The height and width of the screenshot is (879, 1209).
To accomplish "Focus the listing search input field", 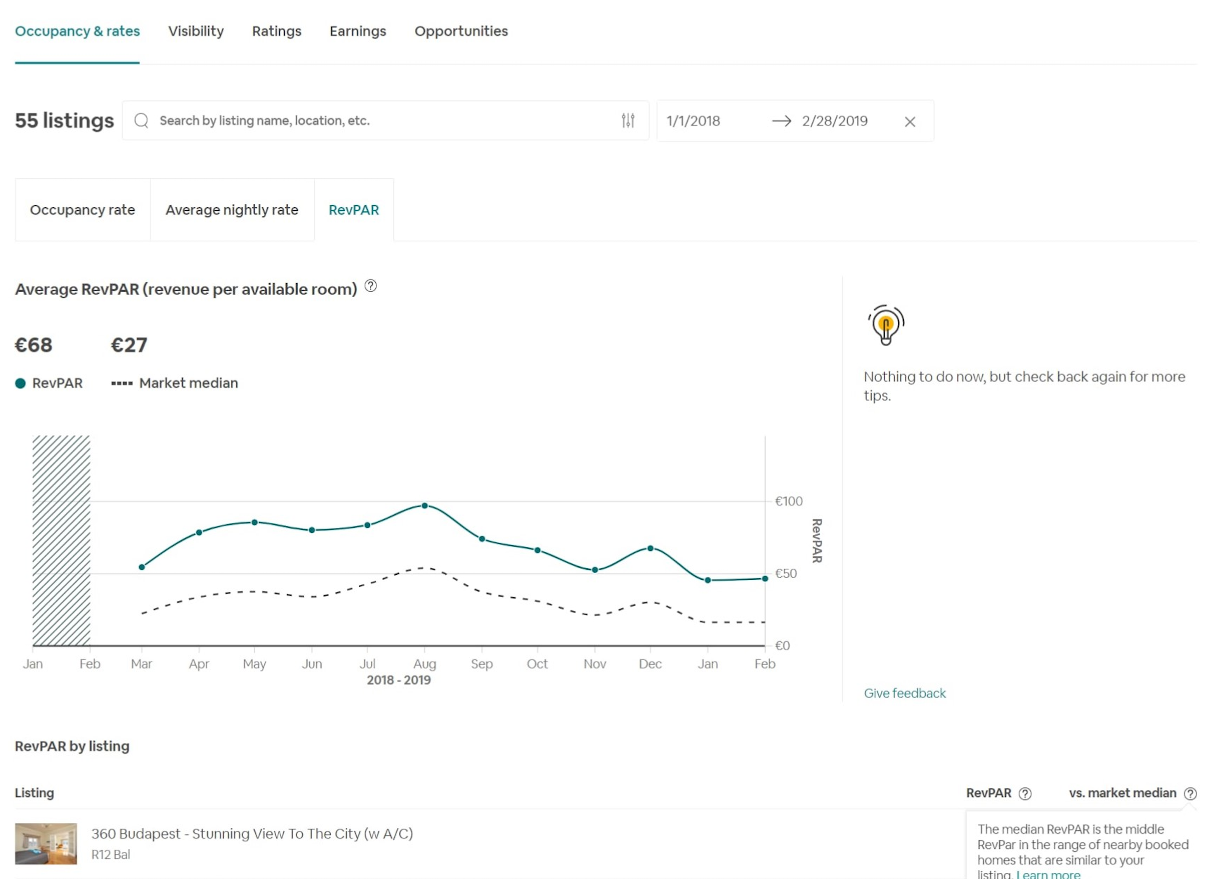I will pos(386,120).
